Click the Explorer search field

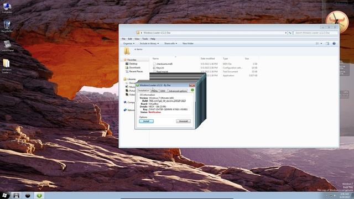pos(316,33)
